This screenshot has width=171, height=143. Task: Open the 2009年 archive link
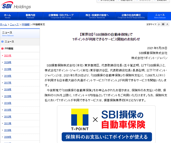[8, 137]
